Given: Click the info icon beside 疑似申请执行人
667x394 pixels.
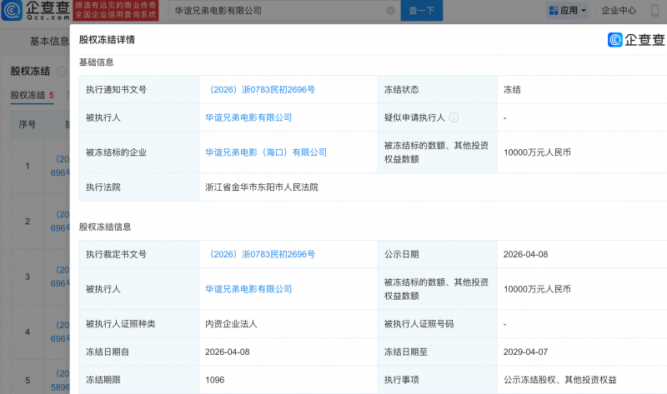Looking at the screenshot, I should 454,118.
